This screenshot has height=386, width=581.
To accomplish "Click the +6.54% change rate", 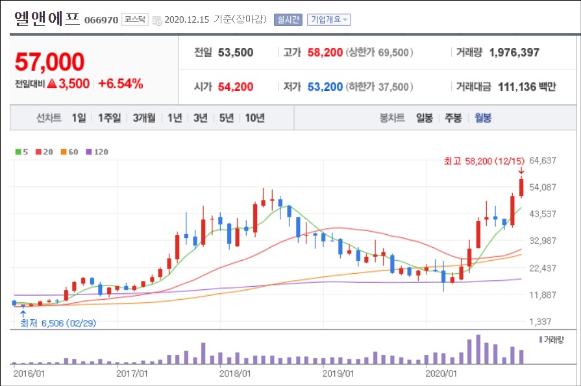I will (x=121, y=84).
